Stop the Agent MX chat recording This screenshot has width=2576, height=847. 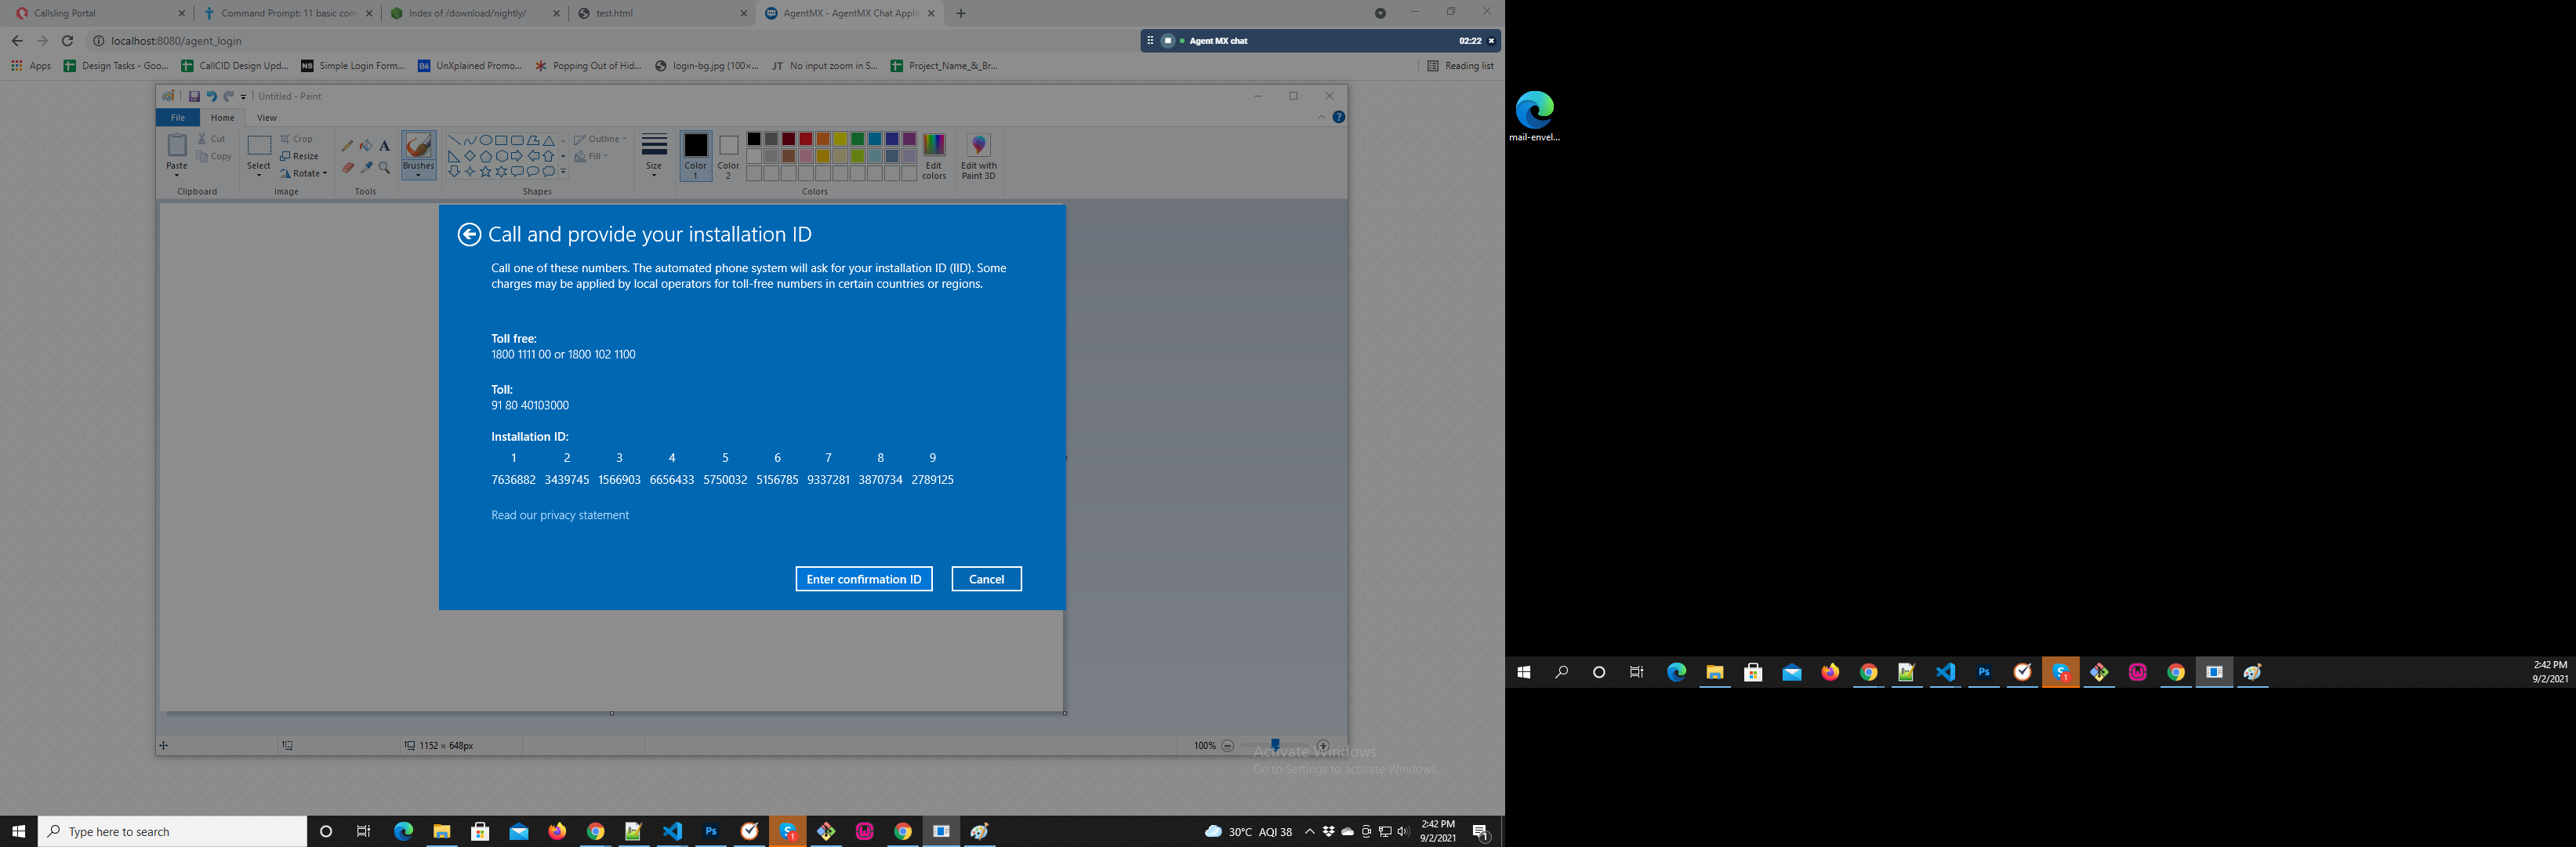(x=1167, y=41)
